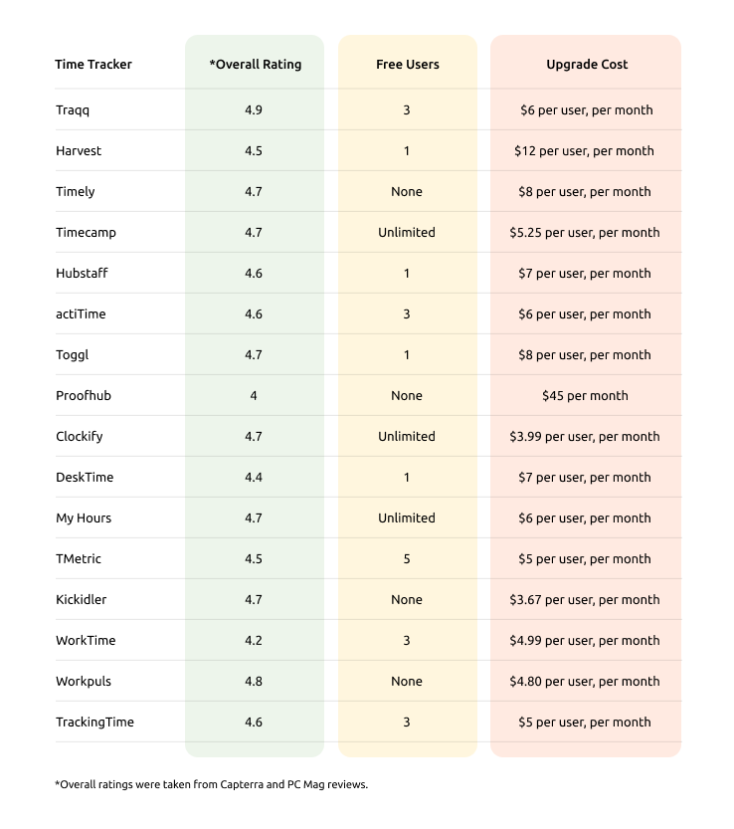Click the Capterra and PC Mag footnote
The width and height of the screenshot is (734, 829).
click(212, 784)
